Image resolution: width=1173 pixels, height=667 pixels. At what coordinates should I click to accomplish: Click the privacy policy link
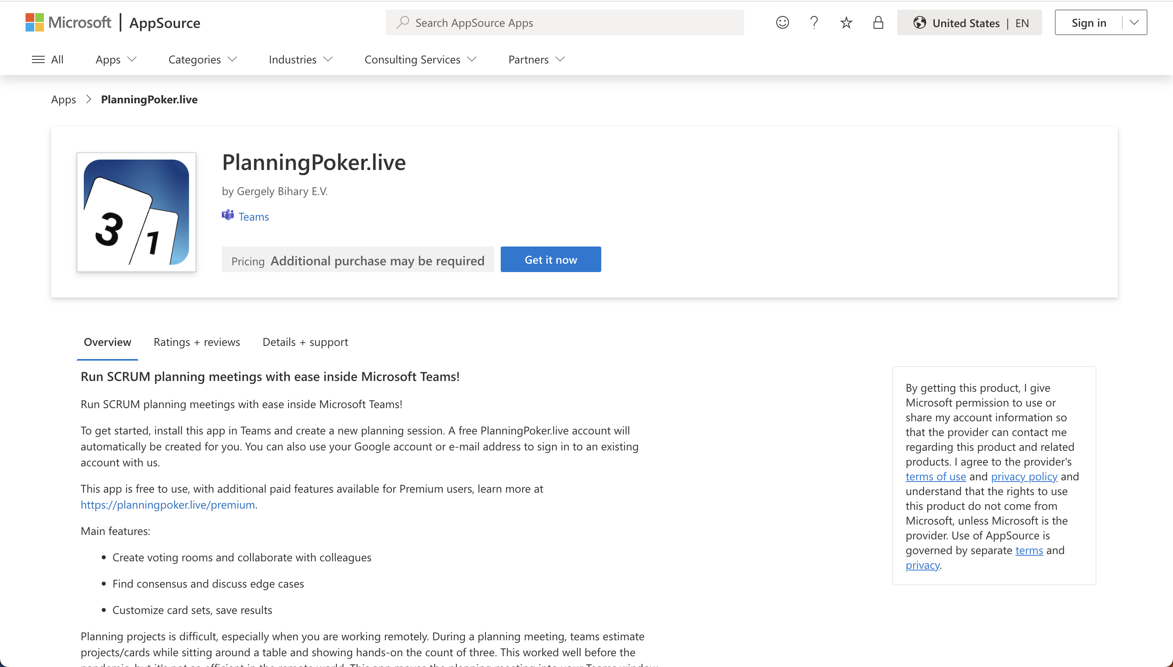(1025, 476)
